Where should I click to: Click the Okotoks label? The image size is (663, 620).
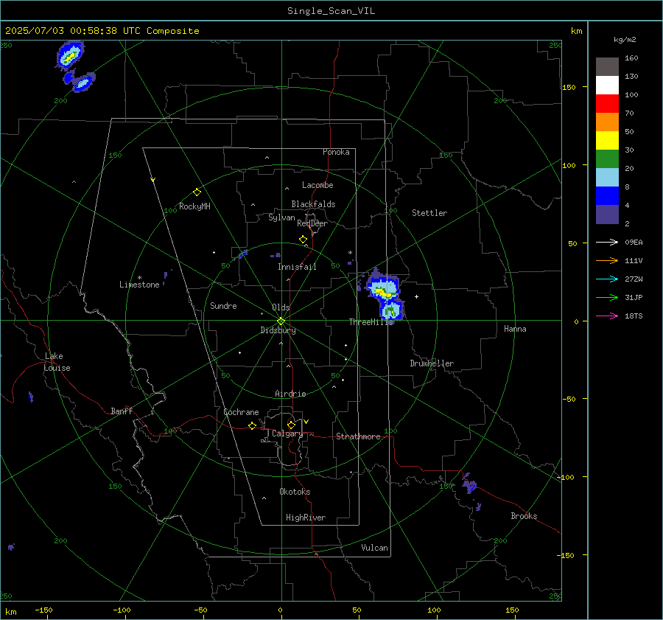tap(295, 492)
